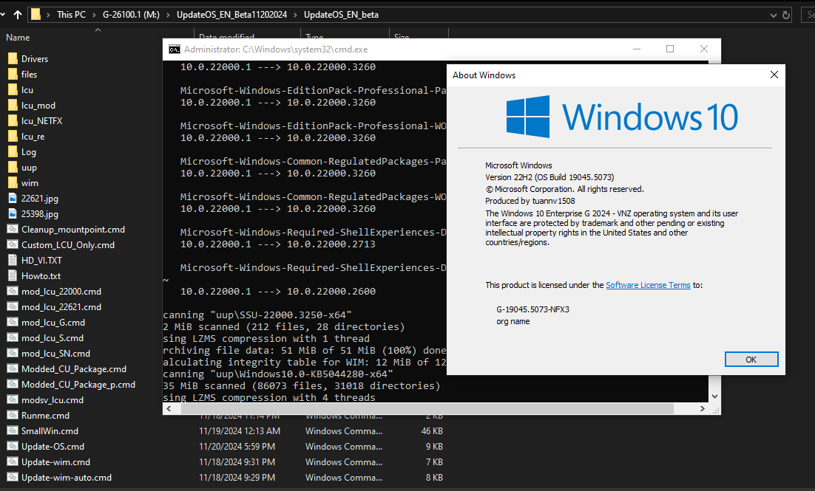Expand the chevron after This PC
This screenshot has width=815, height=491.
point(94,15)
